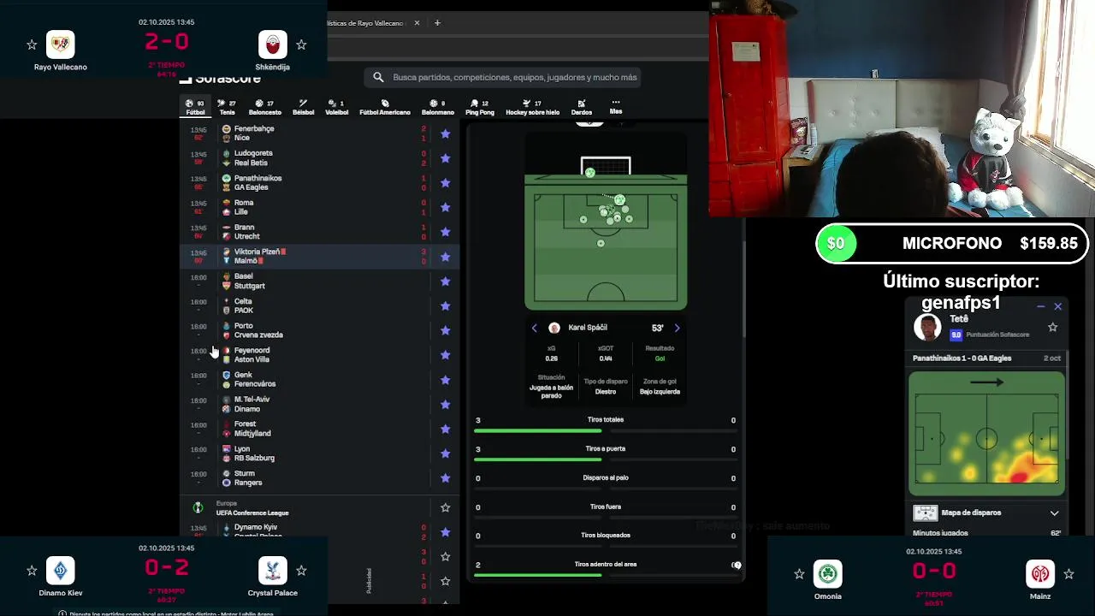1095x616 pixels.
Task: Go to previous shot with left arrow
Action: 535,328
